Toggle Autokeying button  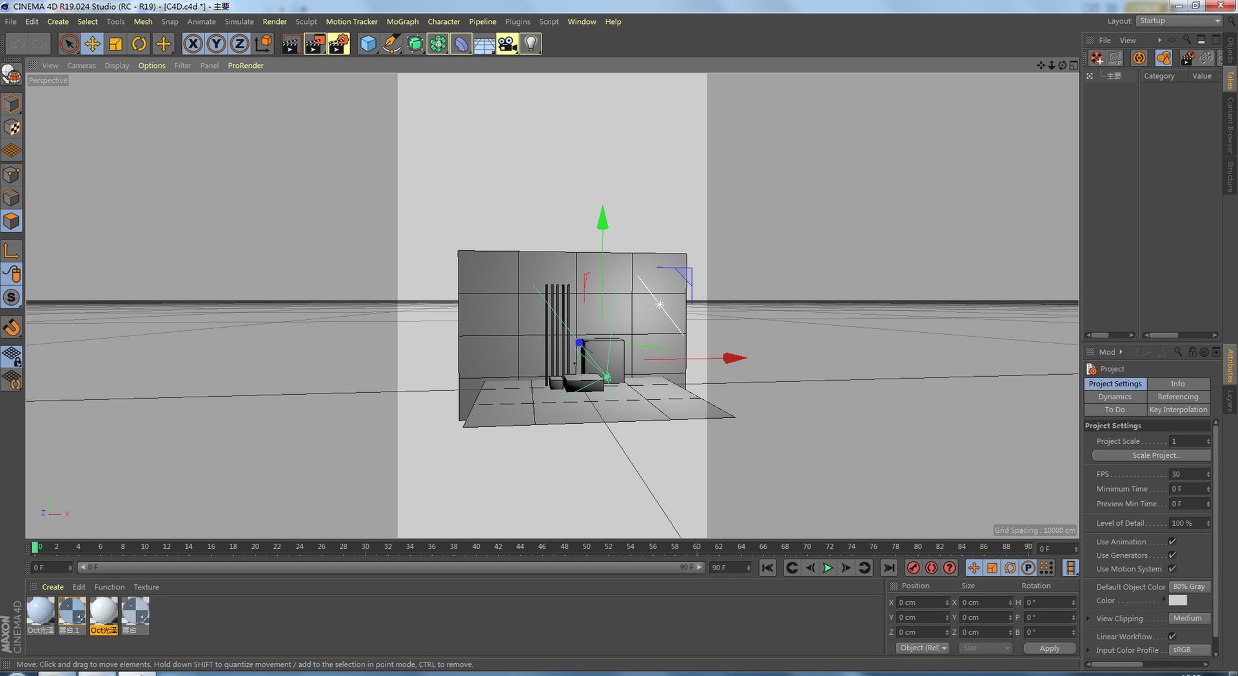pos(931,568)
